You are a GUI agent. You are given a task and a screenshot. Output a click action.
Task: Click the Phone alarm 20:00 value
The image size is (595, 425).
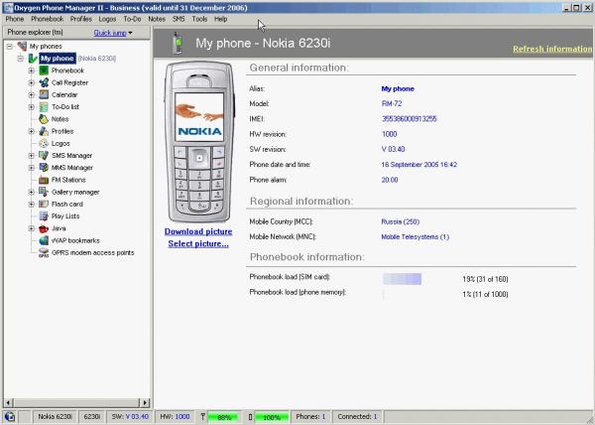click(x=390, y=180)
